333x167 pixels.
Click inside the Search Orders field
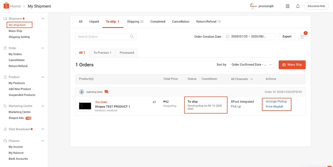[103, 36]
